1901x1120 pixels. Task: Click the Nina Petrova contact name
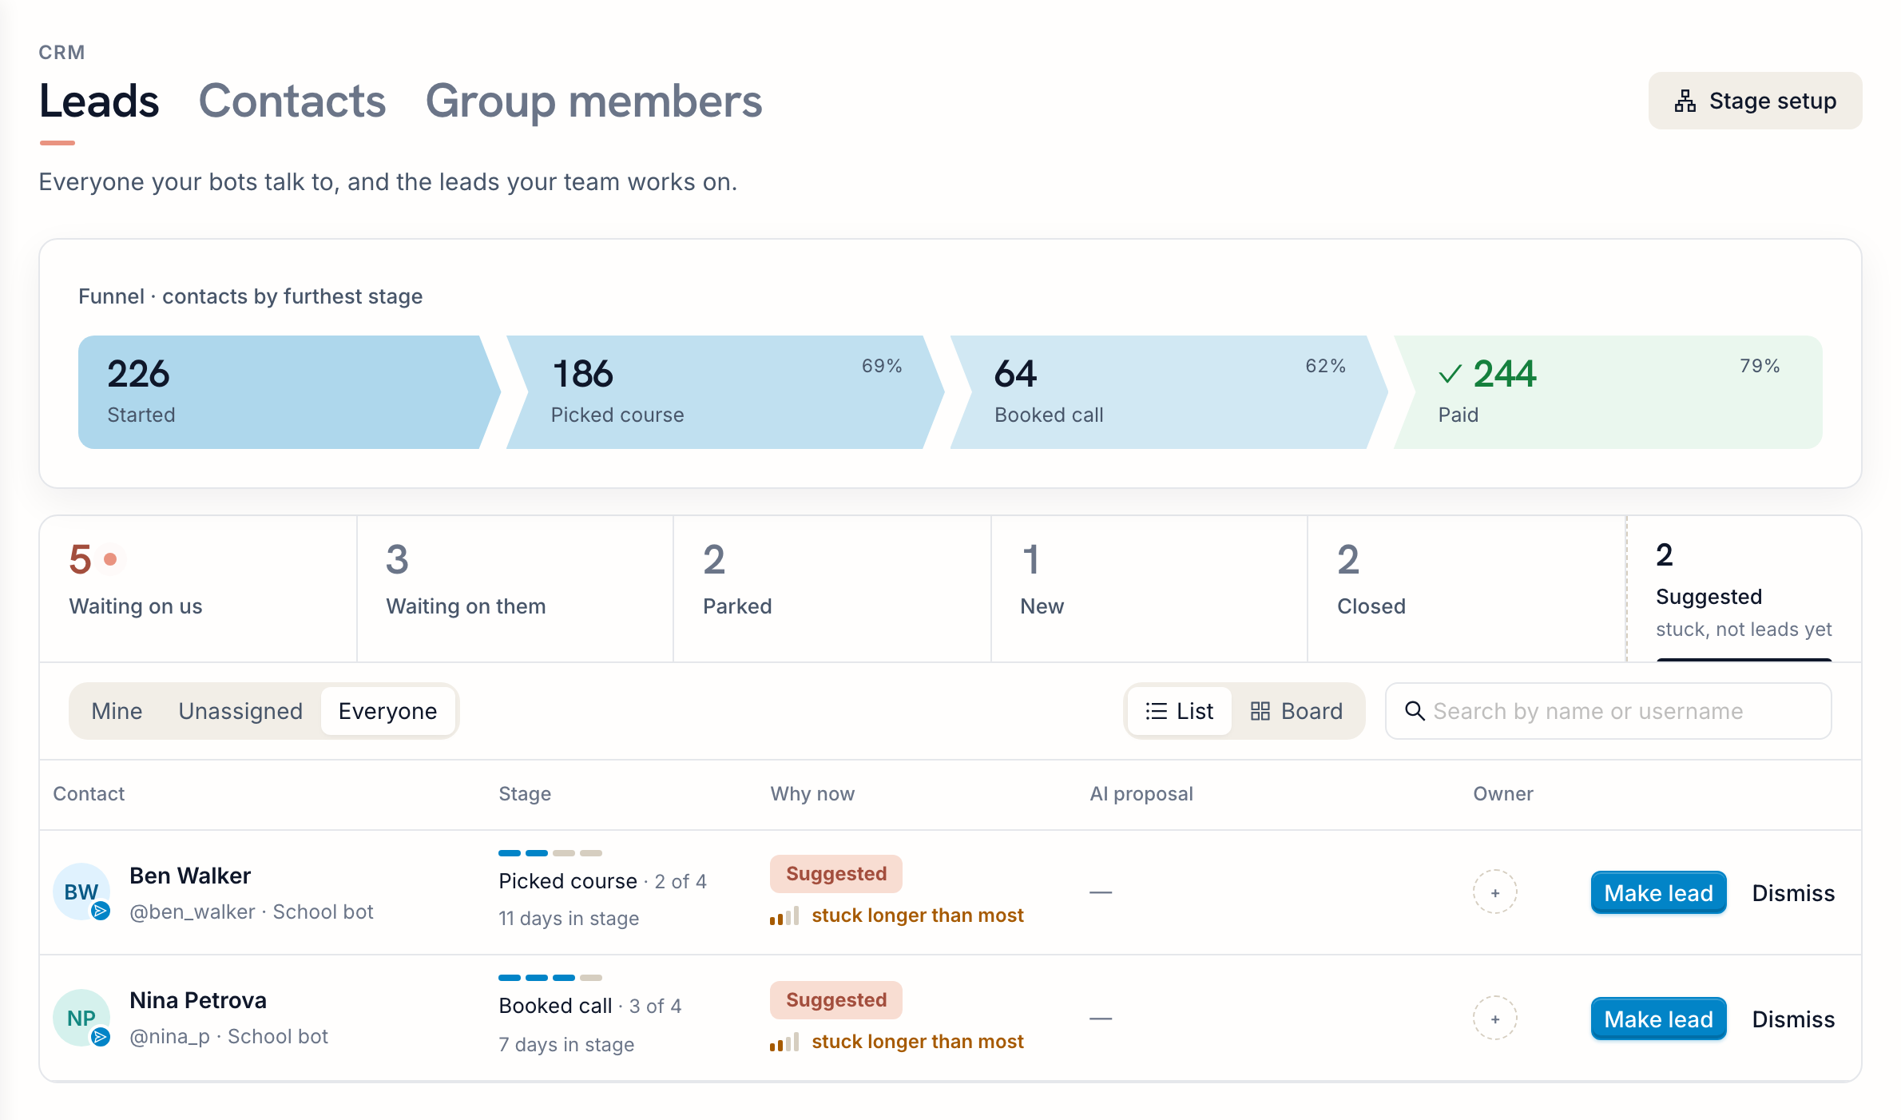tap(198, 1000)
